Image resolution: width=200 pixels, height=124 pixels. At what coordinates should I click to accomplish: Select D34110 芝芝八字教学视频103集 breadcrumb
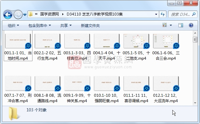click(x=95, y=14)
